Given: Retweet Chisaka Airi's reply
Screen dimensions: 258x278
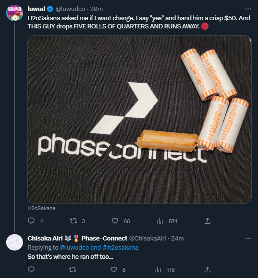Looking at the screenshot, I should coord(73,270).
